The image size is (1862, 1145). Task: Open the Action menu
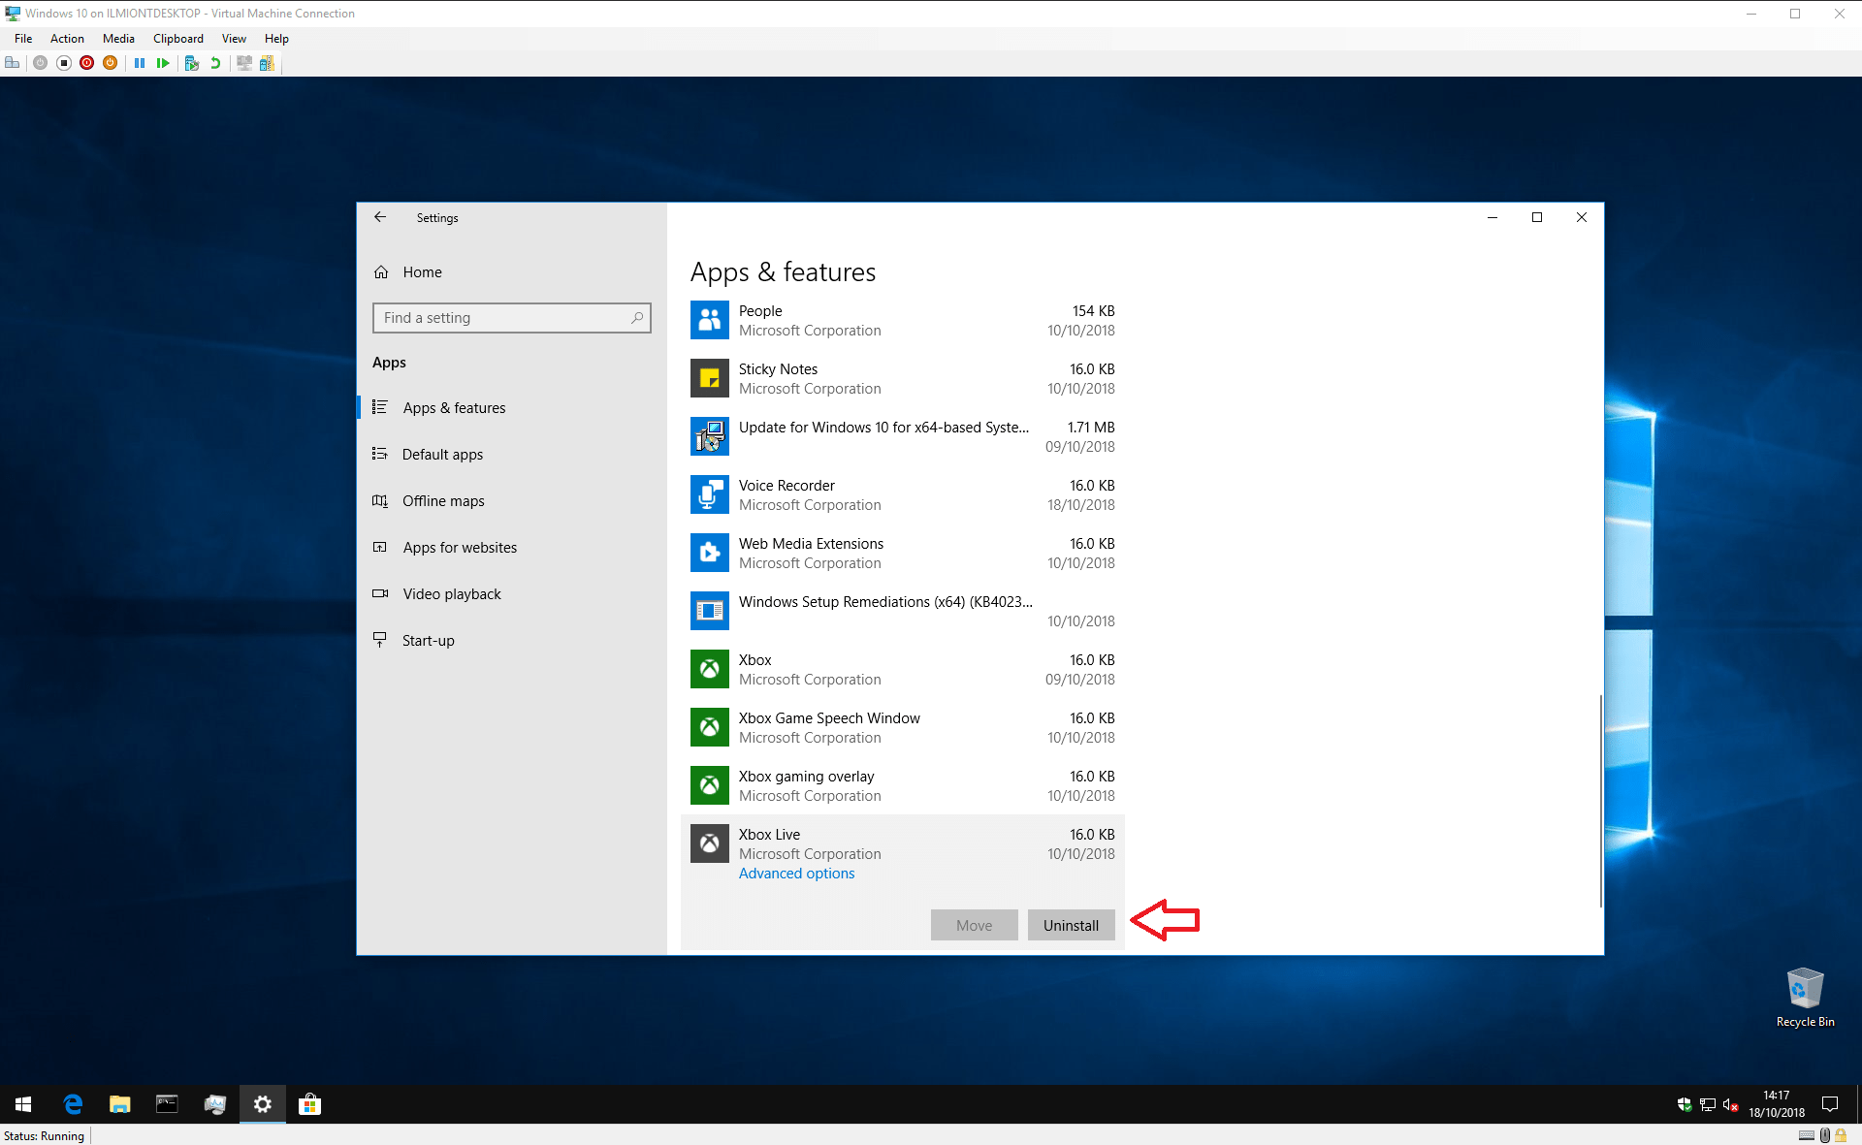tap(67, 39)
